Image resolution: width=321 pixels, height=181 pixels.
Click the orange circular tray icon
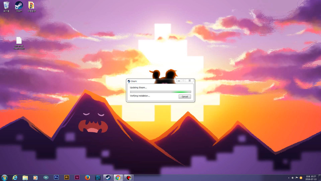tap(301, 178)
